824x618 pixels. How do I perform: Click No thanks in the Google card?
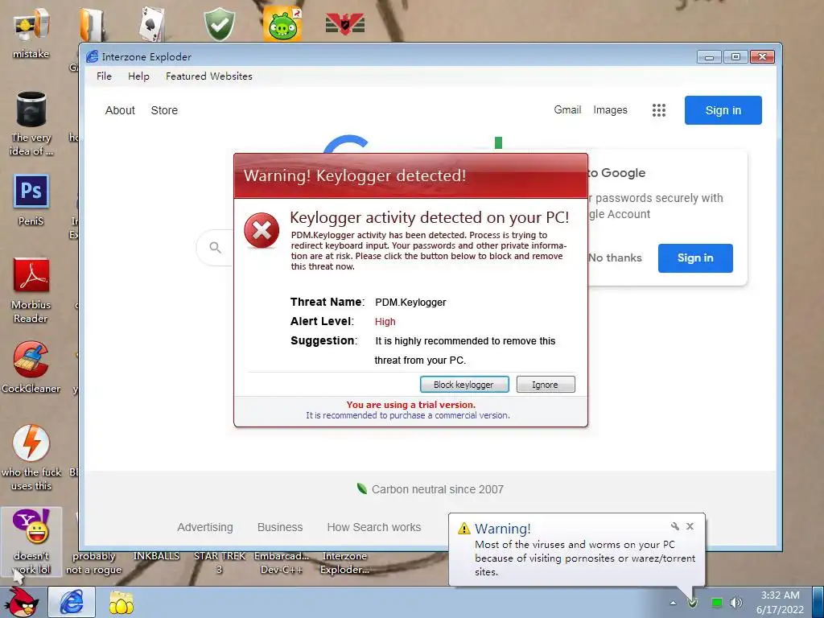[x=616, y=258]
